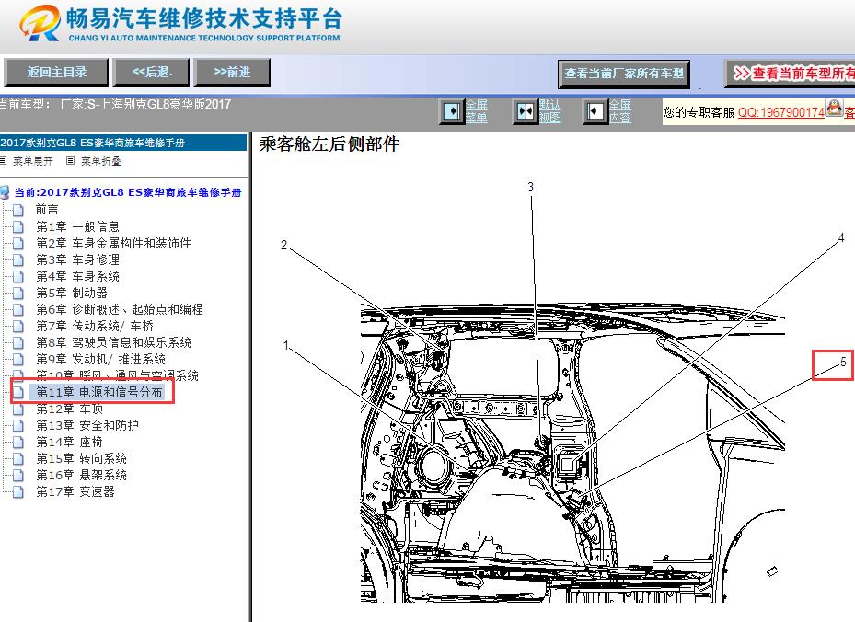Click callout number 2 in the diagram
855x622 pixels.
283,245
